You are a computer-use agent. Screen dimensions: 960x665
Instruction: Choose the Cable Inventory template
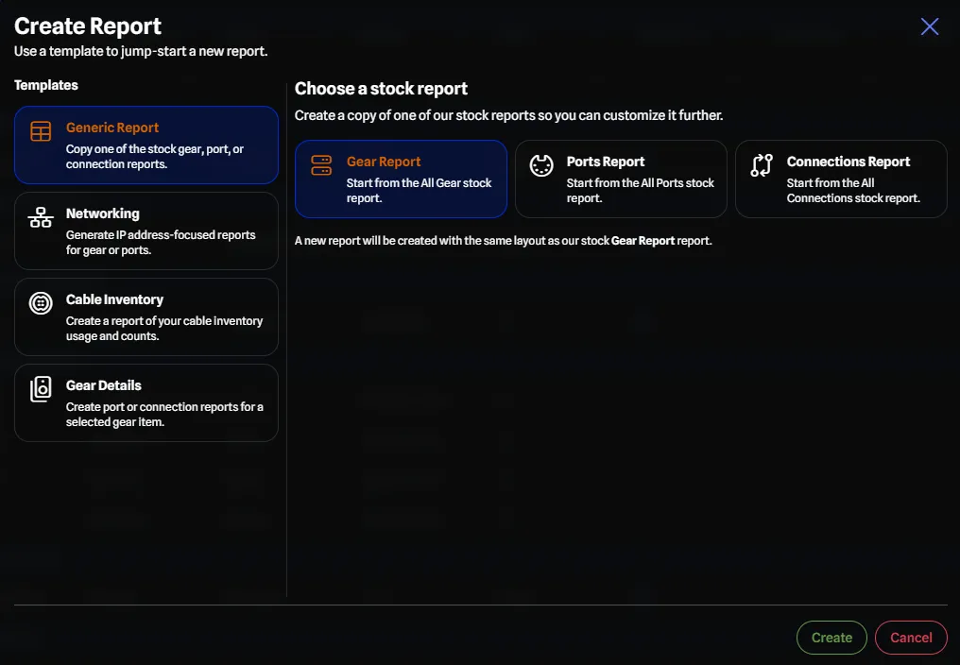(146, 316)
